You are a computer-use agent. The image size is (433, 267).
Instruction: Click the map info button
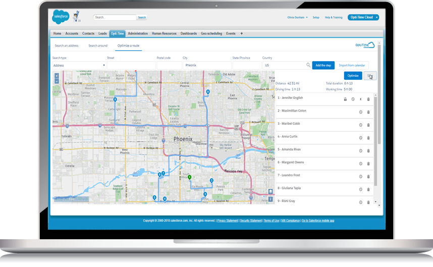point(270,200)
